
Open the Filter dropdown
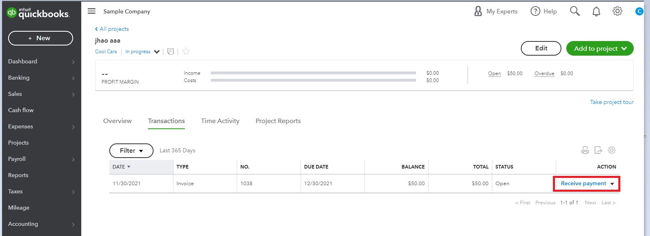[131, 151]
